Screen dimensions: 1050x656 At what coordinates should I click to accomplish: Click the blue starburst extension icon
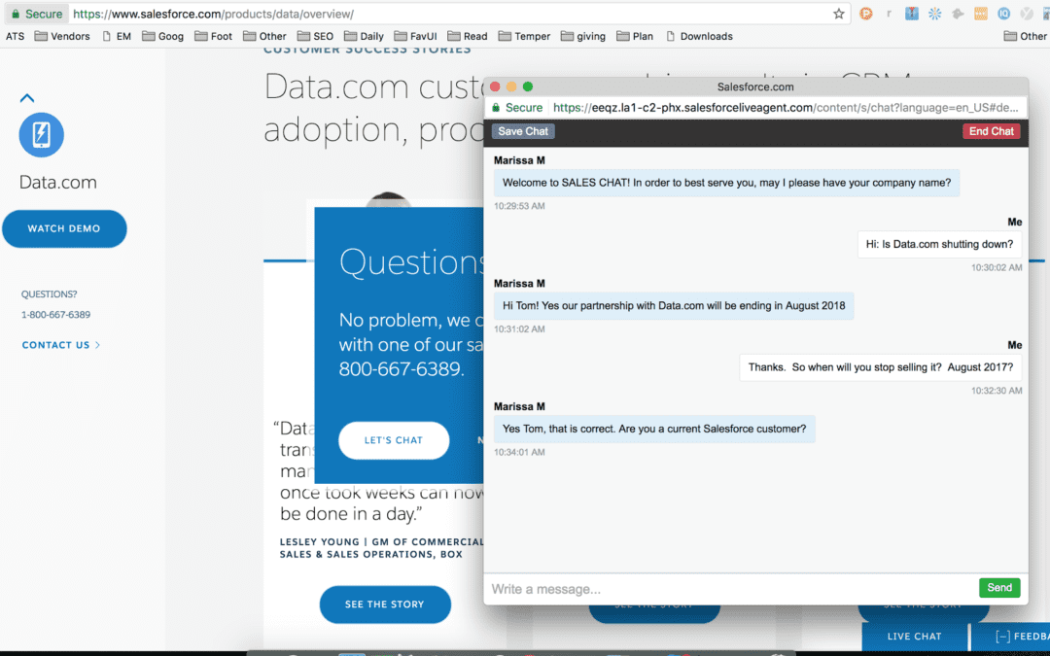pos(935,14)
